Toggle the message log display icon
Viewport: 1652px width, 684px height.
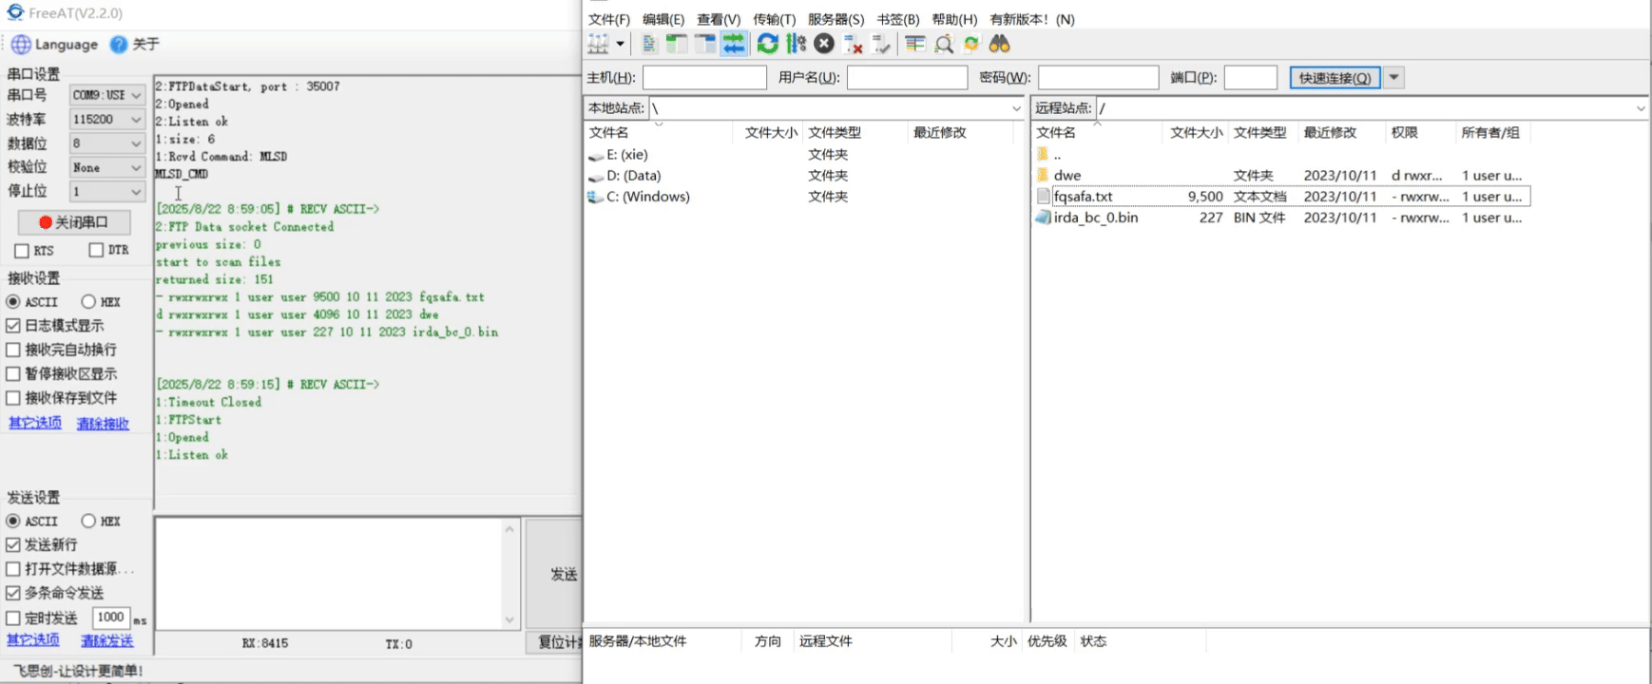point(649,44)
